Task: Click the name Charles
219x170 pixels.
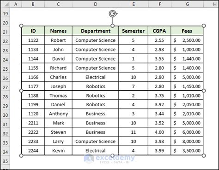Action: pyautogui.click(x=58, y=77)
